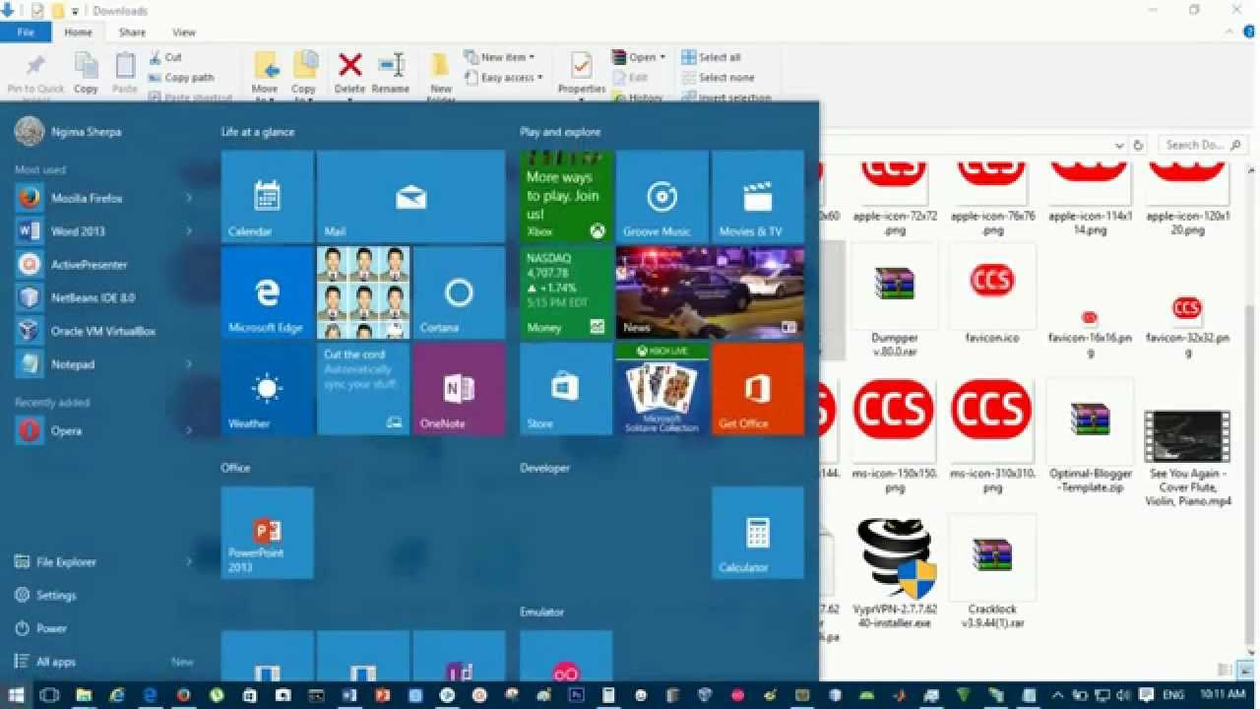
Task: Open Oracle VM VirtualBox
Action: 103,331
